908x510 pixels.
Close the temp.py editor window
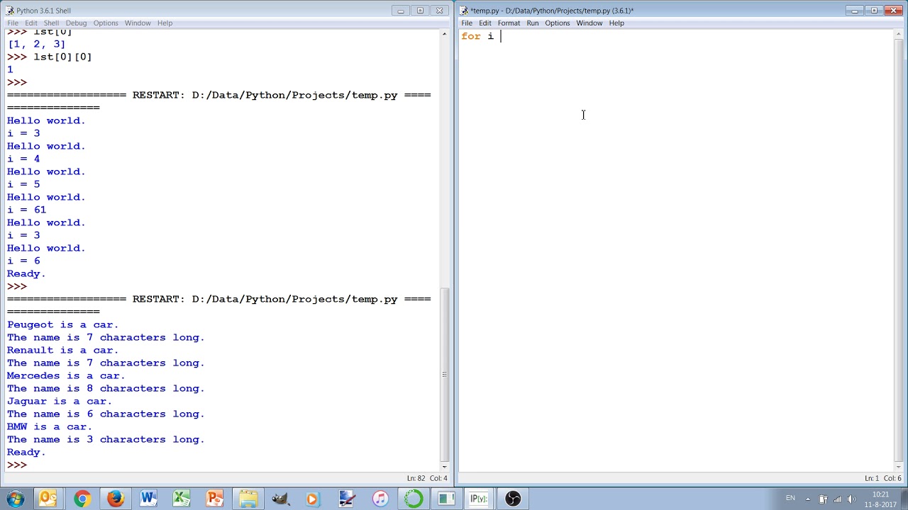pyautogui.click(x=893, y=11)
